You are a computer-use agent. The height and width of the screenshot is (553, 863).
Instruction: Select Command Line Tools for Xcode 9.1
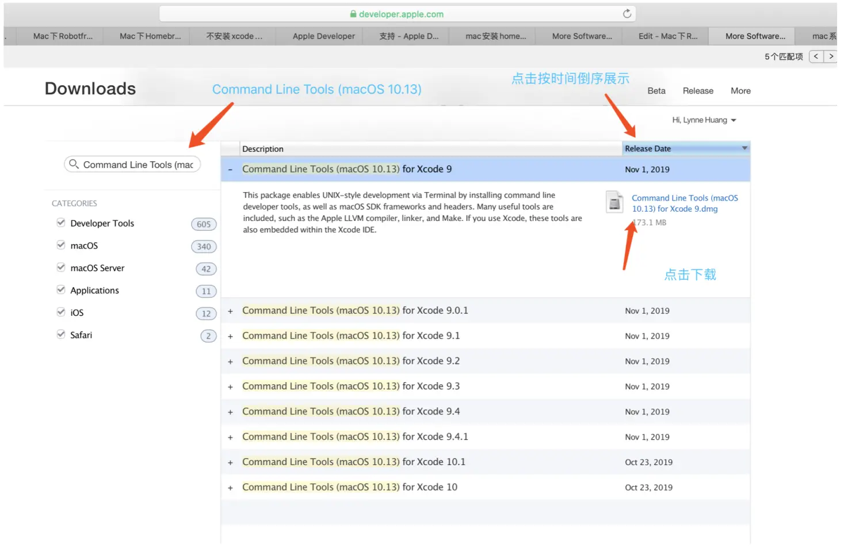coord(351,336)
